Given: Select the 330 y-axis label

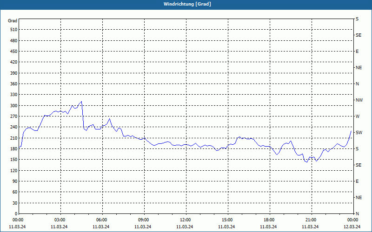Looking at the screenshot, I should click(14, 95).
